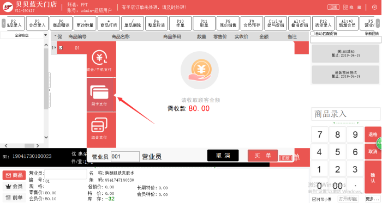
Task: Click left panel vertical scrollbar up arrow
Action: pyautogui.click(x=46, y=45)
